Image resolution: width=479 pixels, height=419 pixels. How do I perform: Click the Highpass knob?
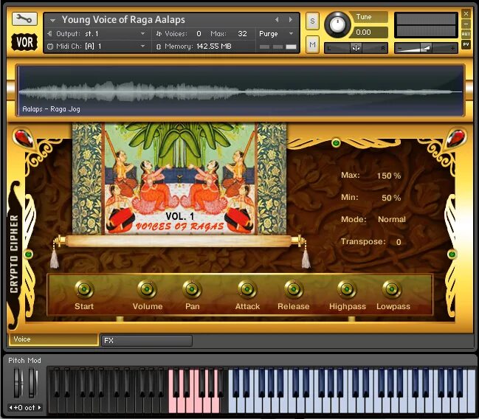(x=347, y=289)
